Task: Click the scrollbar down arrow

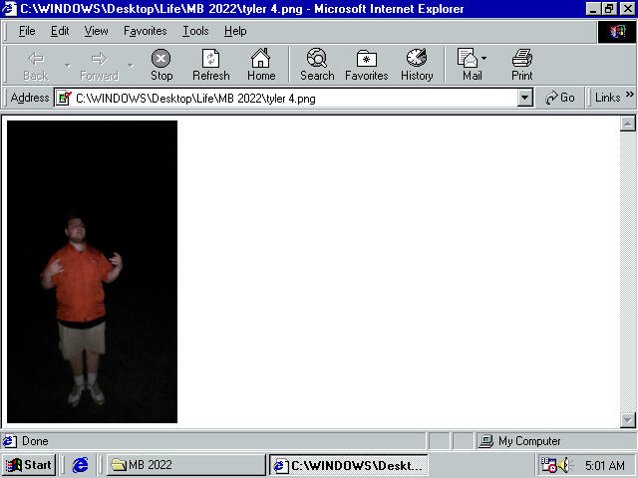Action: 627,420
